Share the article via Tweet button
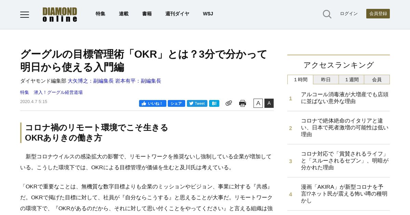The width and height of the screenshot is (410, 215). click(197, 103)
